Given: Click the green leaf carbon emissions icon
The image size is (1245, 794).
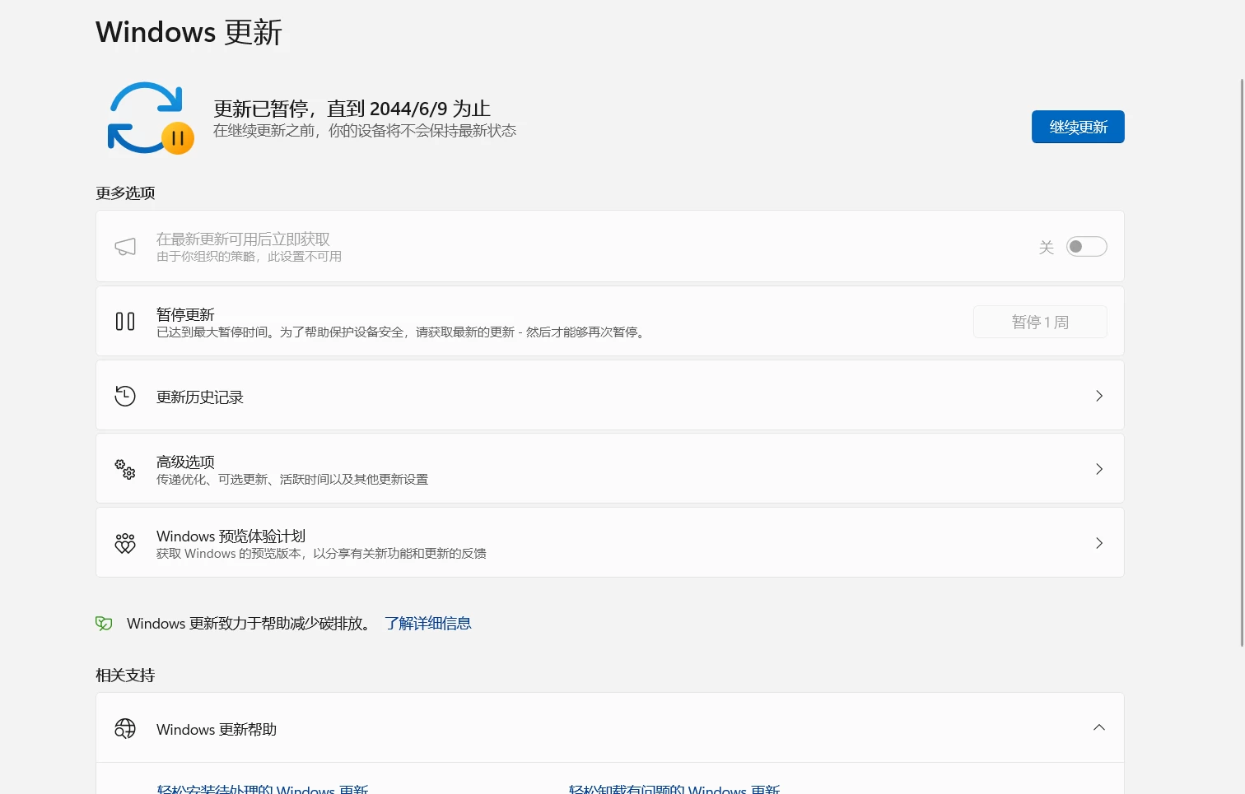Looking at the screenshot, I should [104, 624].
